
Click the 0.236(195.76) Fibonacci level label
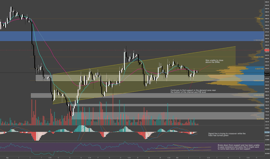(x=258, y=95)
